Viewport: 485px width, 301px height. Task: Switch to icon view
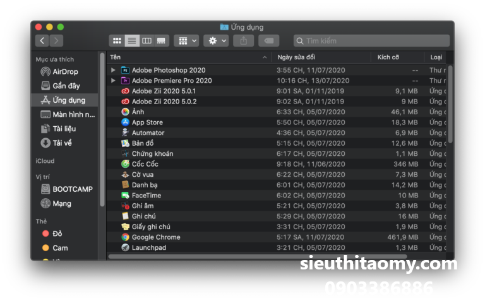(x=117, y=40)
